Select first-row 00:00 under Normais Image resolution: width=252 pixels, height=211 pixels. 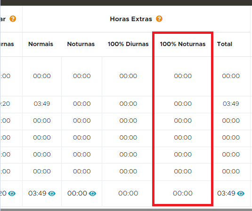coord(42,76)
